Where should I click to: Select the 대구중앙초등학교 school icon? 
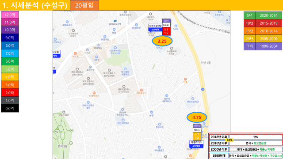click(x=125, y=69)
